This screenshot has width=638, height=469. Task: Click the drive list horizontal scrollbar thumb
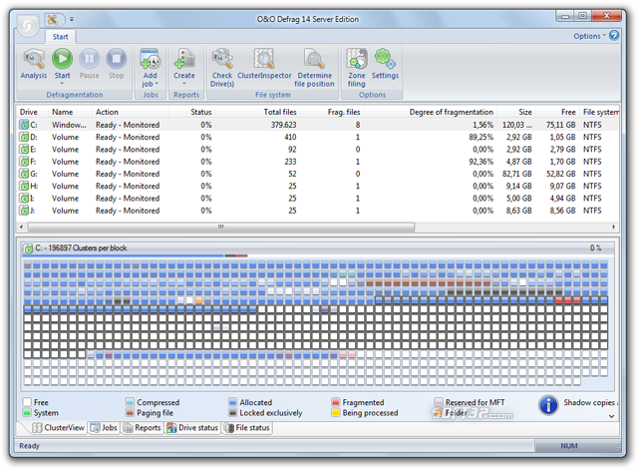(x=221, y=227)
